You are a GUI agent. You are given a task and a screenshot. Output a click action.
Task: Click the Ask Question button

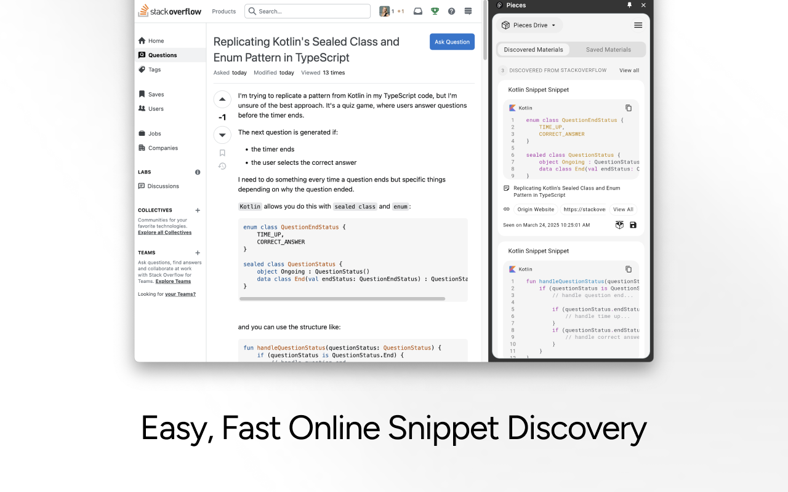tap(452, 42)
